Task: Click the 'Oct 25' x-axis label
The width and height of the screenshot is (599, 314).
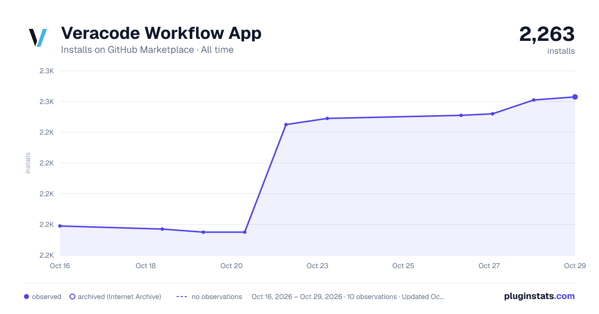Action: tap(403, 266)
